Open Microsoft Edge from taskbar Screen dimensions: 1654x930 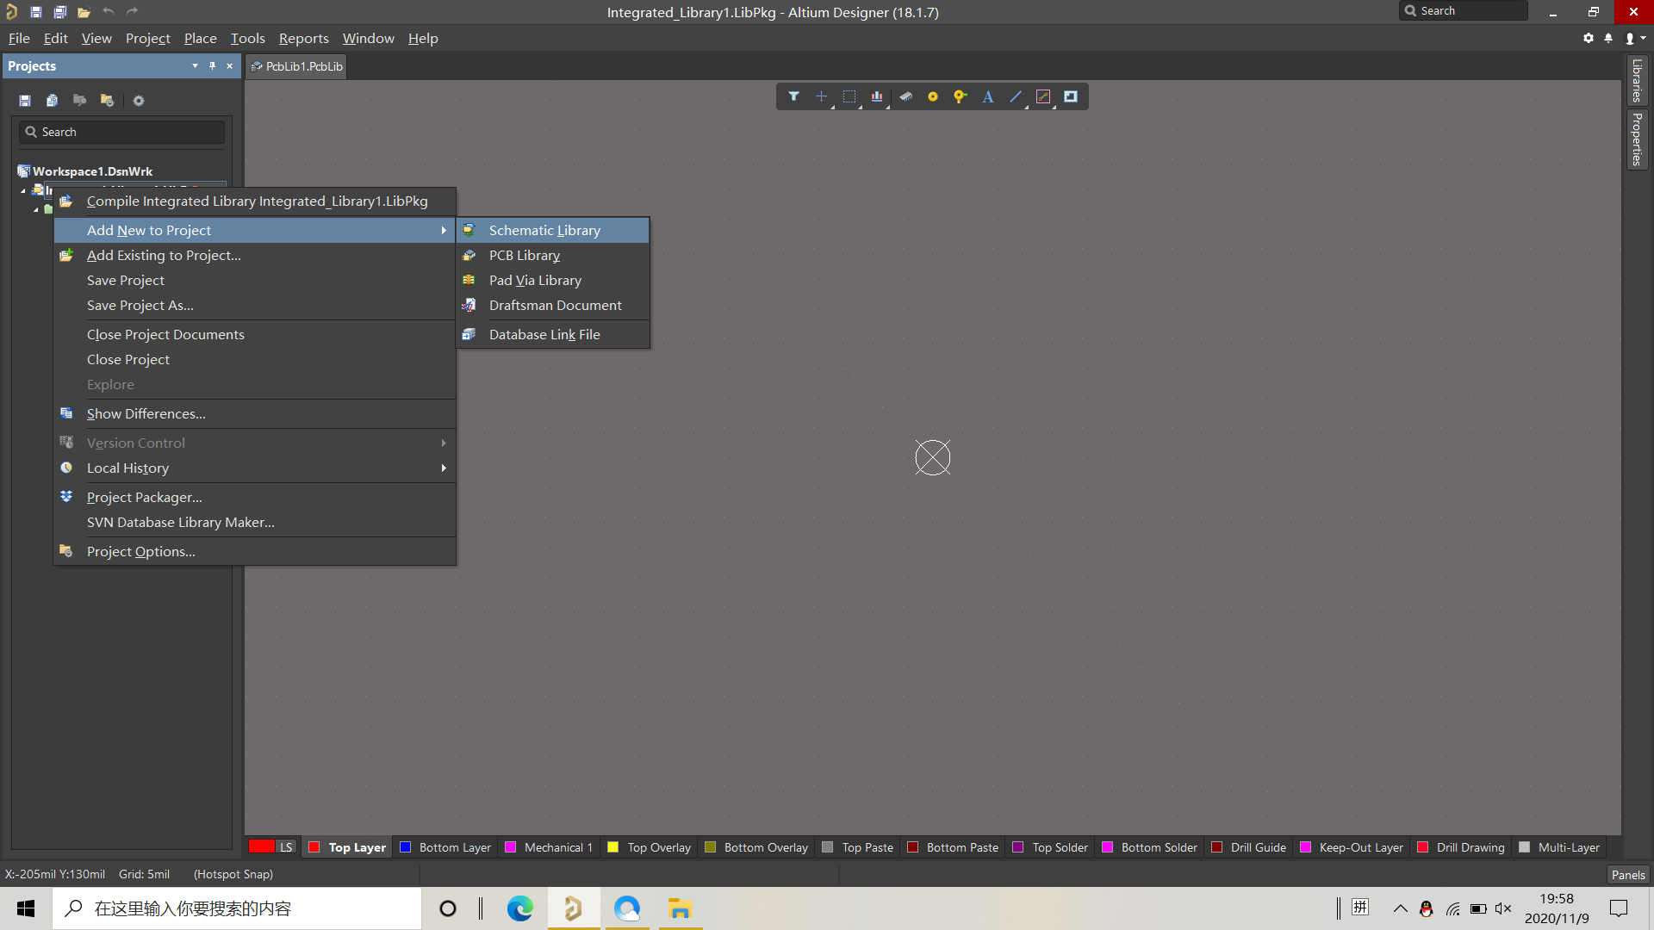tap(519, 908)
